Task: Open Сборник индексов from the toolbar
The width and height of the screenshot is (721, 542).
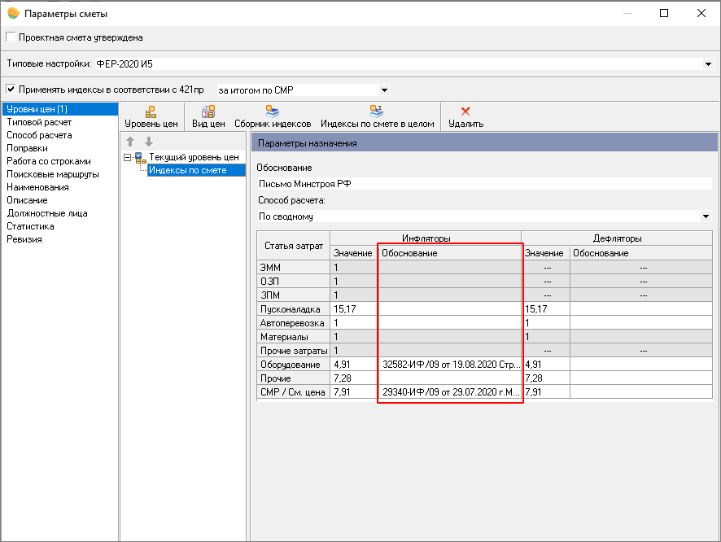Action: tap(273, 111)
